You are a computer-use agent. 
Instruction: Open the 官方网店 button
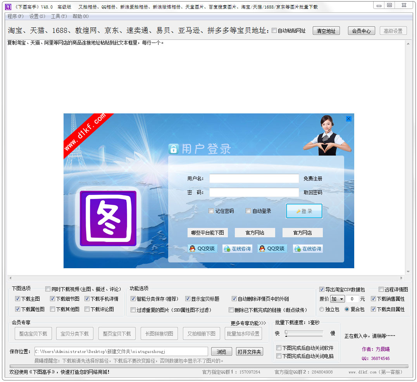click(x=303, y=233)
